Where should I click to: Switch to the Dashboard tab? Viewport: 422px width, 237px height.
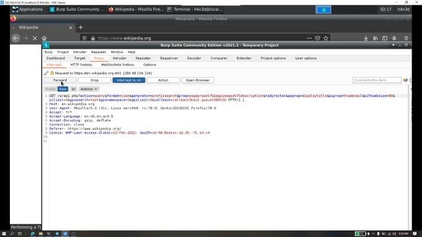click(55, 58)
